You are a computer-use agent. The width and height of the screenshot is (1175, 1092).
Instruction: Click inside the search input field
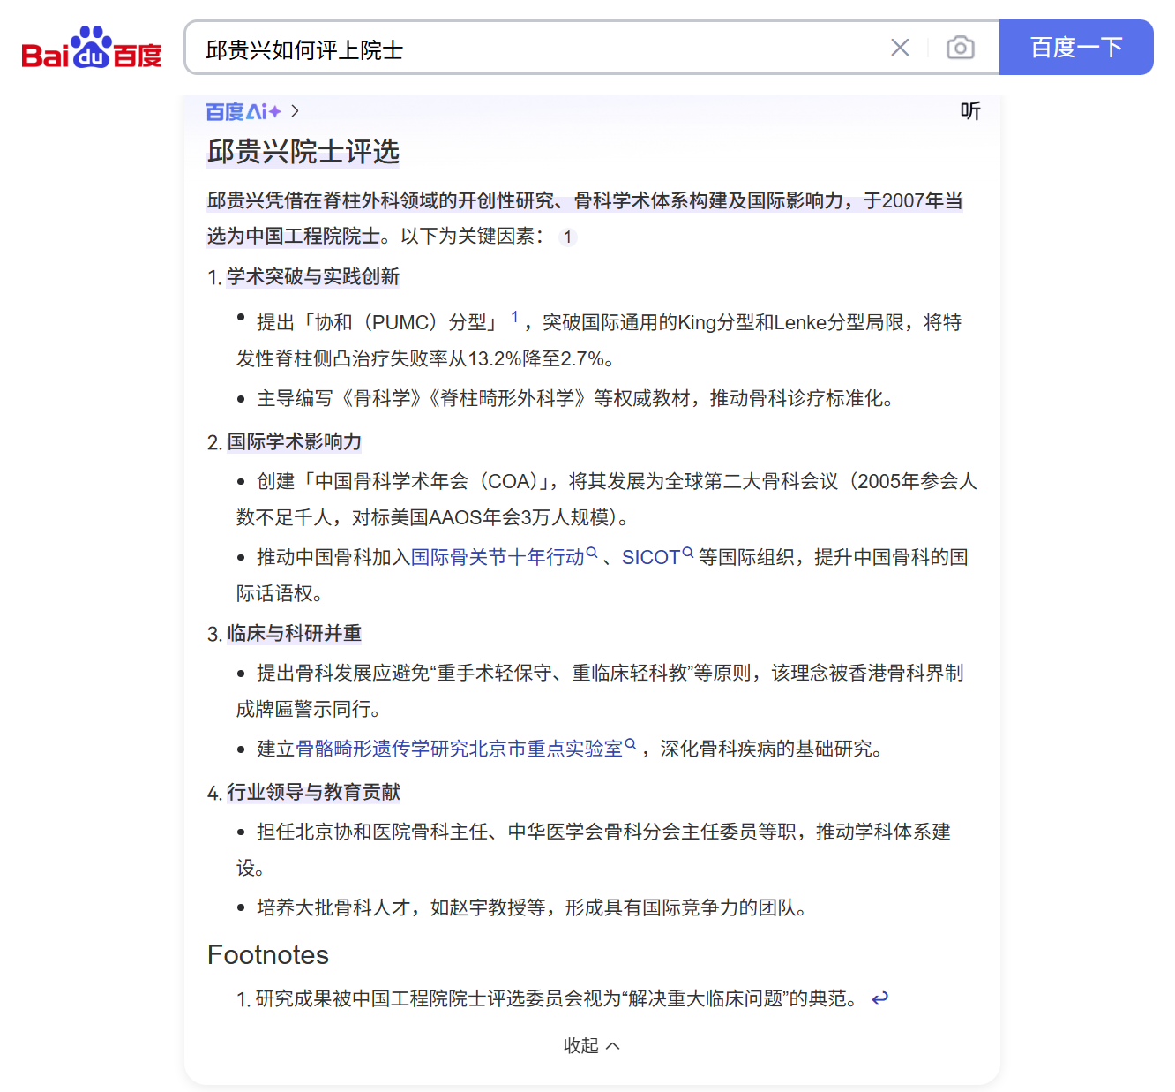[529, 48]
